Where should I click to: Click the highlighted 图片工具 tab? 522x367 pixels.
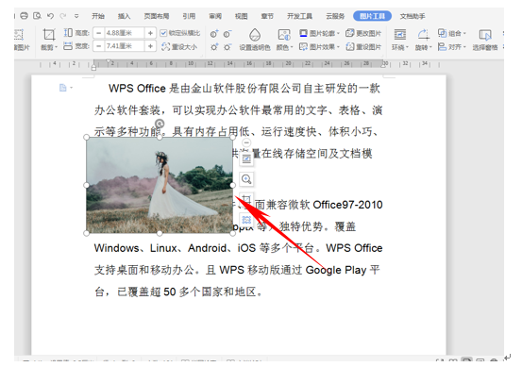[x=372, y=16]
